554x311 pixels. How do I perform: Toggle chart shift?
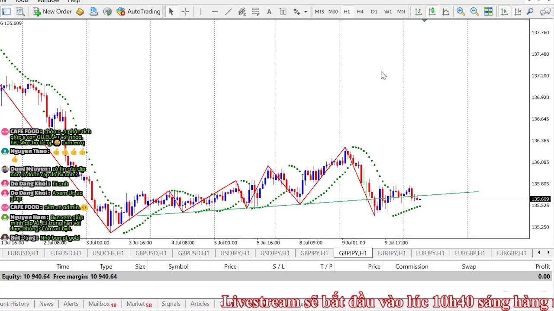518,12
